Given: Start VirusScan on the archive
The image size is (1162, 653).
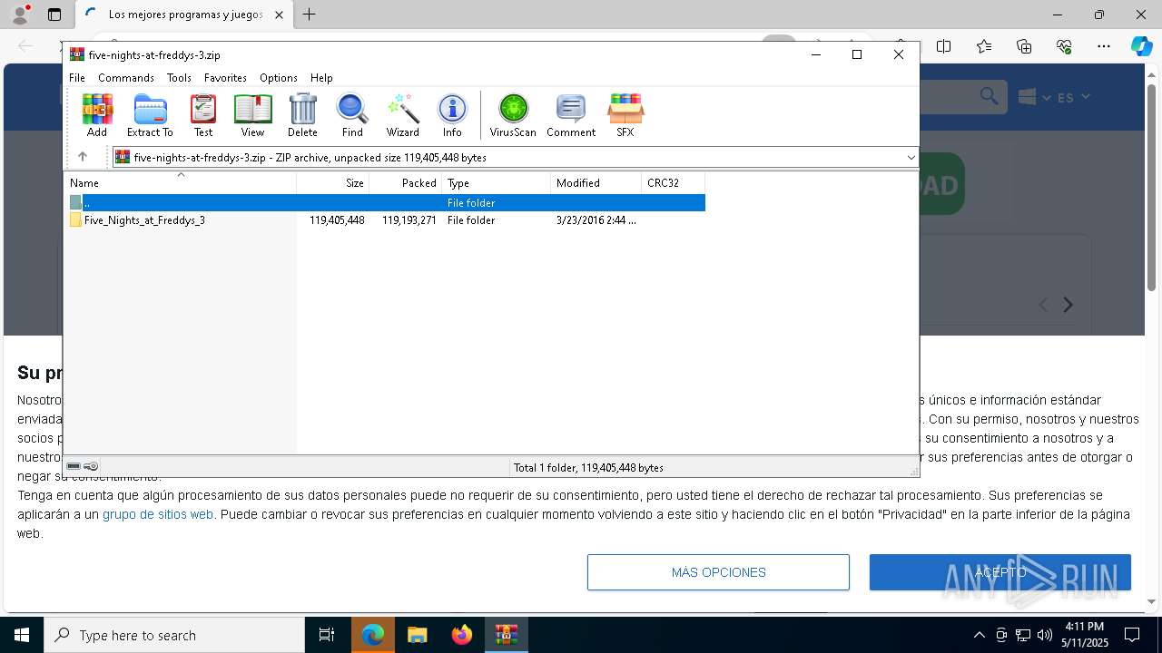Looking at the screenshot, I should click(x=513, y=115).
